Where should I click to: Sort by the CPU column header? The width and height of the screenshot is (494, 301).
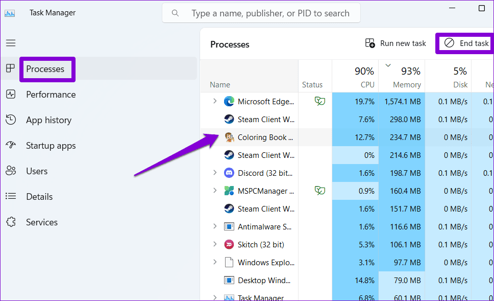point(355,76)
